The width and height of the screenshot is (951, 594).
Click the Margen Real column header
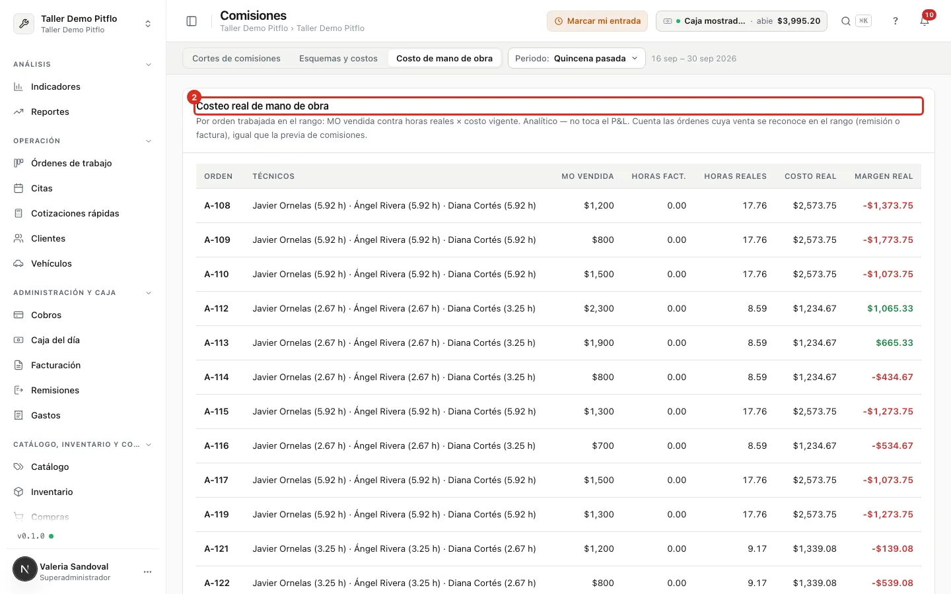coord(884,176)
